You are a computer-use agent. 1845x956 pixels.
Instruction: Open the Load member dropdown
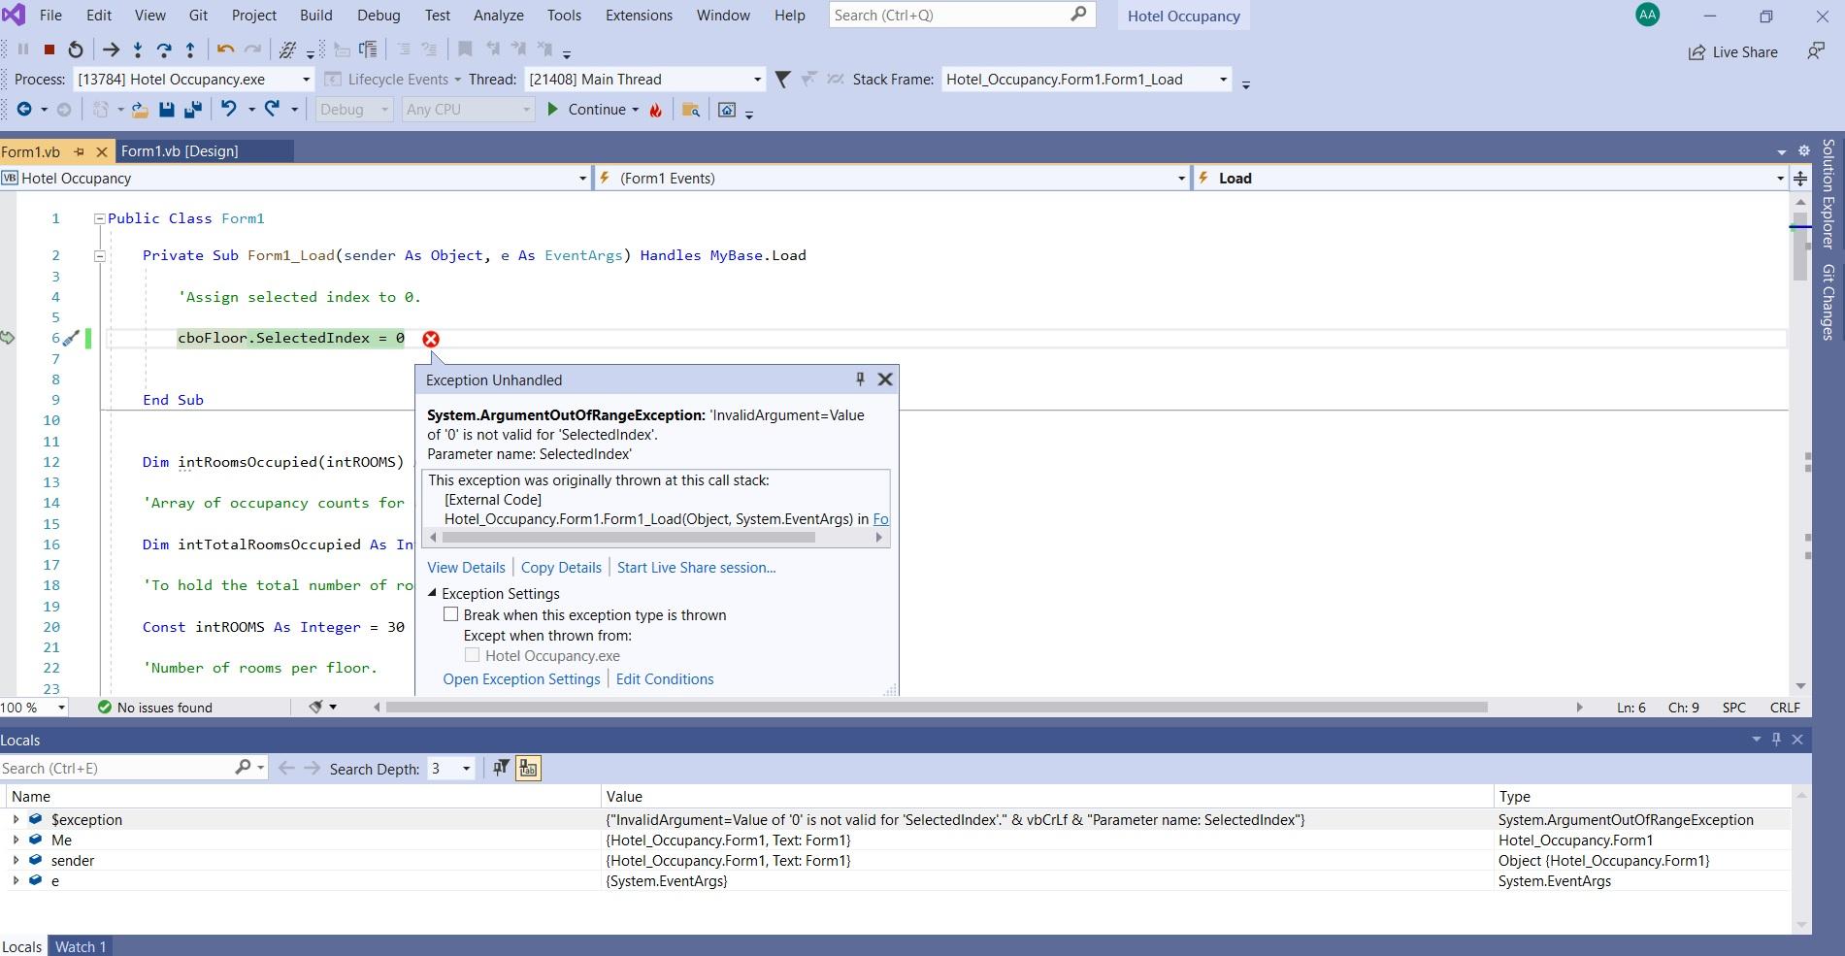pos(1490,178)
